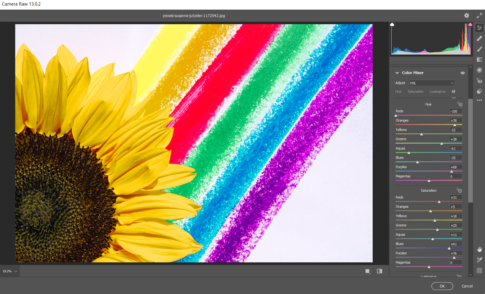Activate the Adjustment Brush tool
485x294 pixels.
[479, 49]
